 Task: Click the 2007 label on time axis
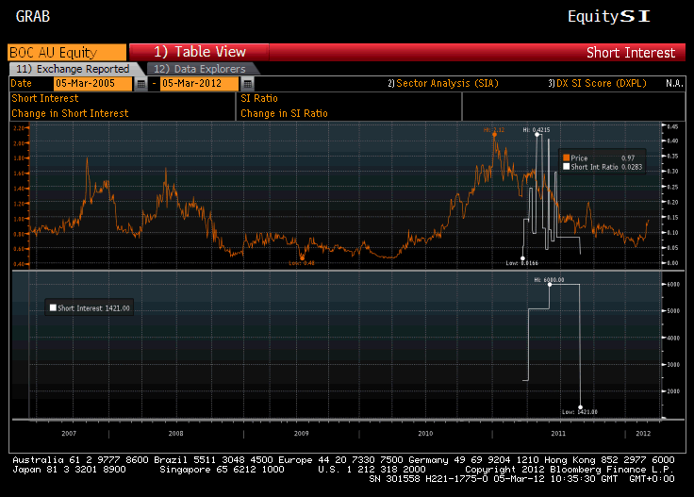click(x=69, y=433)
